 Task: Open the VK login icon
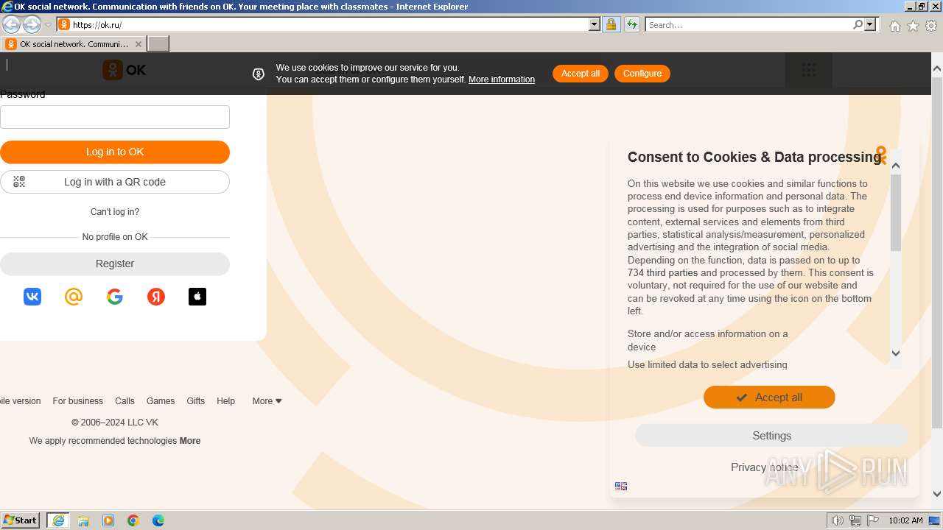coord(32,297)
